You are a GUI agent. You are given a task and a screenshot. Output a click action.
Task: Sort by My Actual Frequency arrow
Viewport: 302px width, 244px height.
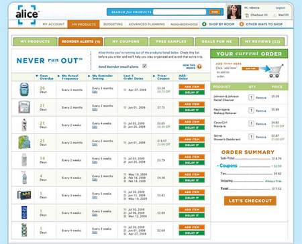tap(58, 76)
